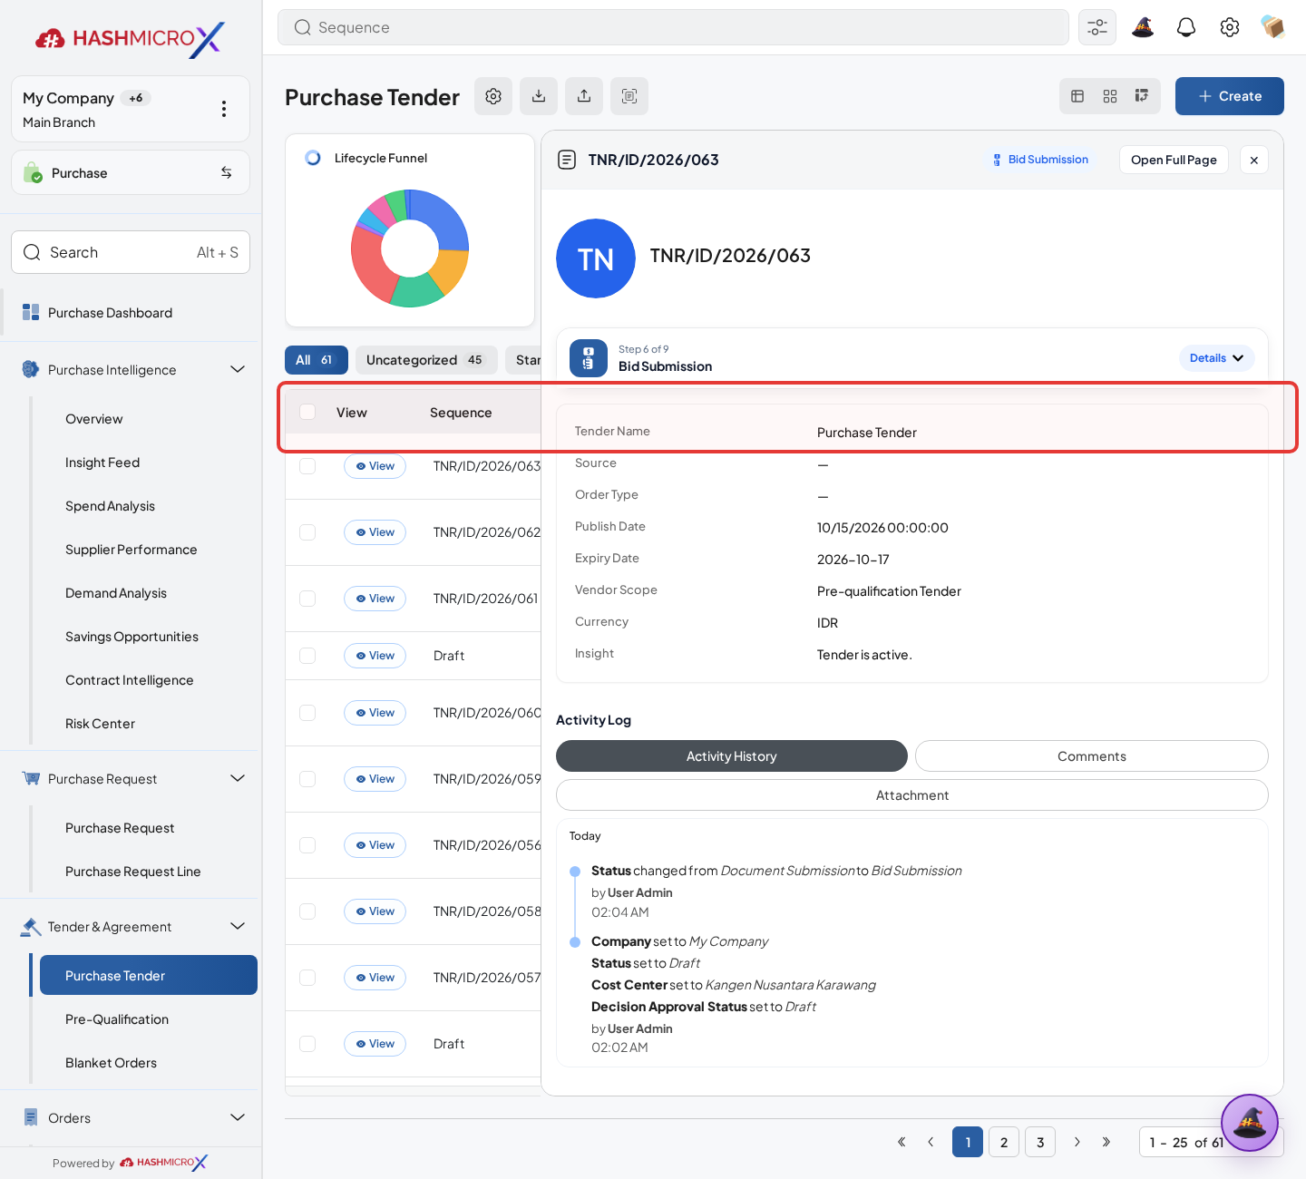Click the Purchase module swap icon
This screenshot has height=1179, width=1306.
(x=227, y=172)
